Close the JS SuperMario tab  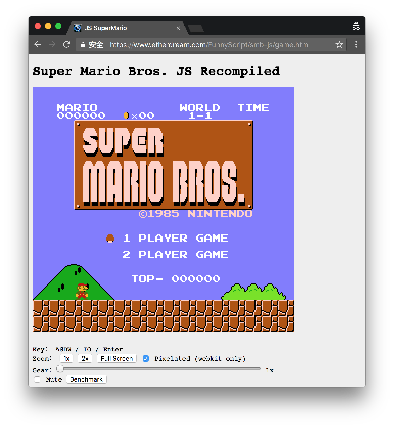pos(178,28)
